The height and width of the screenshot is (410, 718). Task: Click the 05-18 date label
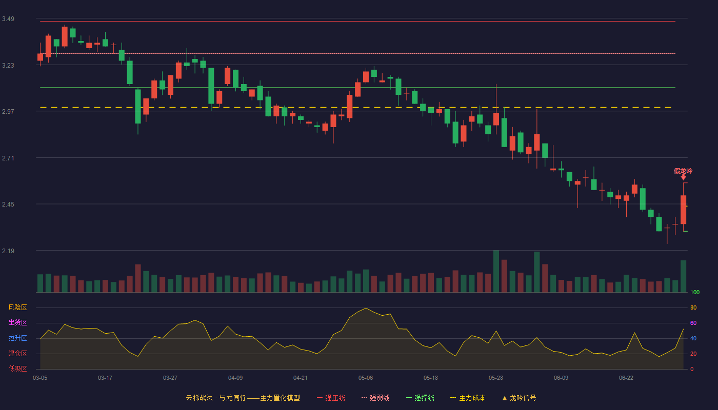point(431,378)
